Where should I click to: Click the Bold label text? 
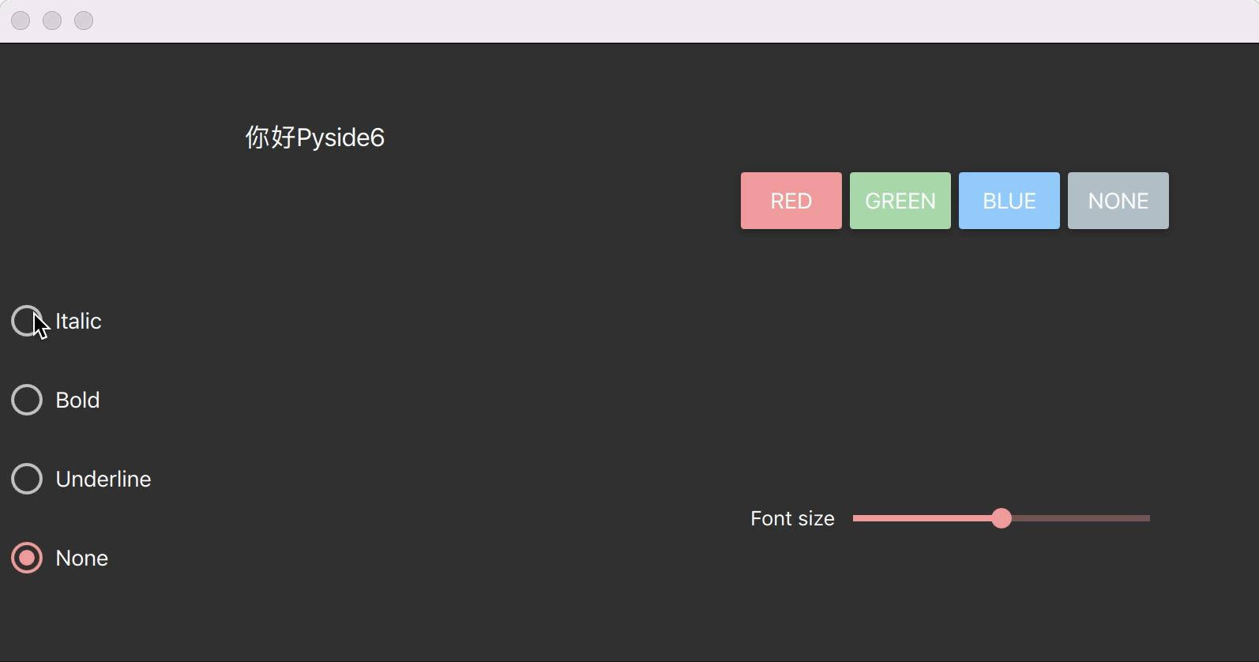77,400
